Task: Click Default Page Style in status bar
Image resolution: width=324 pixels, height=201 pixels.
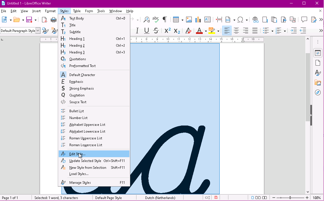Action: click(109, 198)
